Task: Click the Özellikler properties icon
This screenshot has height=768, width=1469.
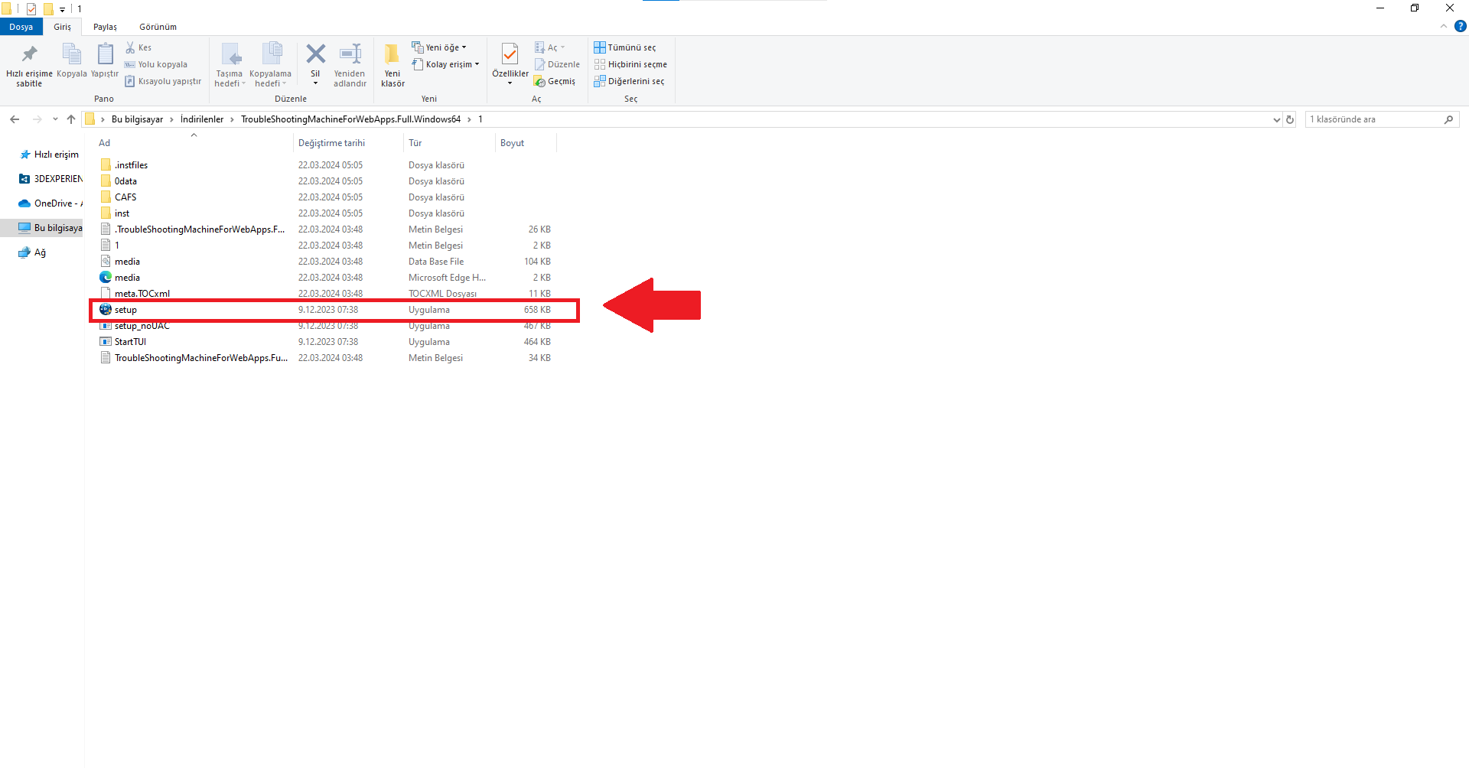Action: (x=510, y=55)
